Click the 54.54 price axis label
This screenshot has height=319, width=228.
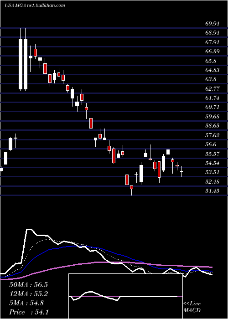212,163
